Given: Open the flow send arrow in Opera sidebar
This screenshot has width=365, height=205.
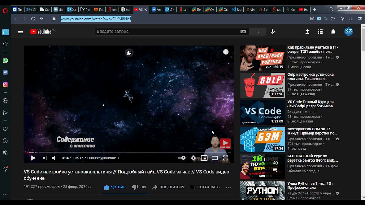Looking at the screenshot, I should click(5, 113).
